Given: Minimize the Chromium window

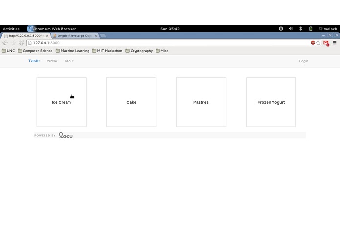Looking at the screenshot, I should point(323,35).
